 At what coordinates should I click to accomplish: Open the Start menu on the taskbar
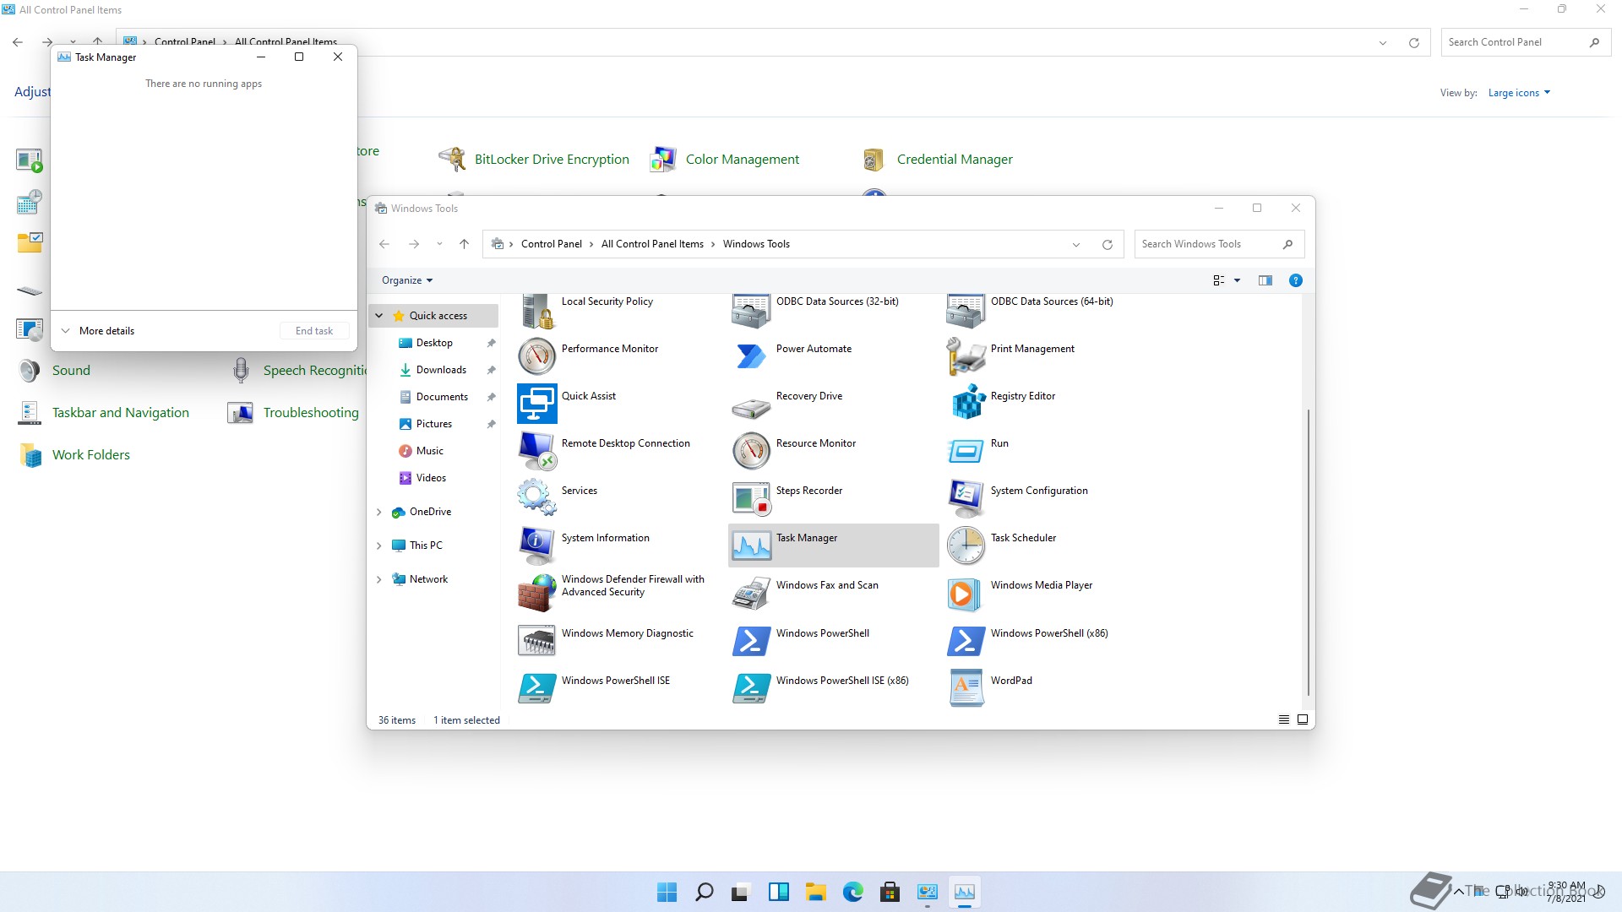(x=667, y=892)
